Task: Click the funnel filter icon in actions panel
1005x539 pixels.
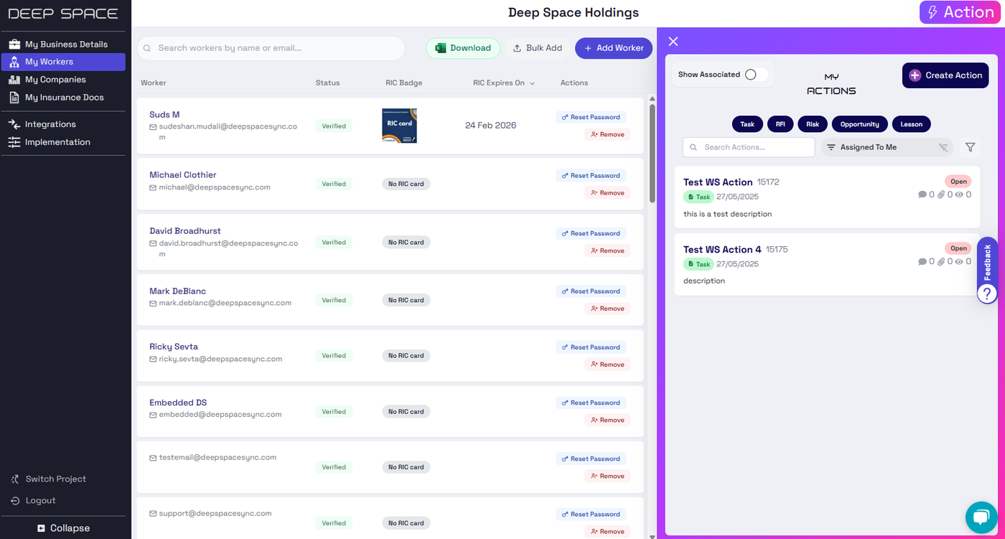Action: click(x=971, y=147)
